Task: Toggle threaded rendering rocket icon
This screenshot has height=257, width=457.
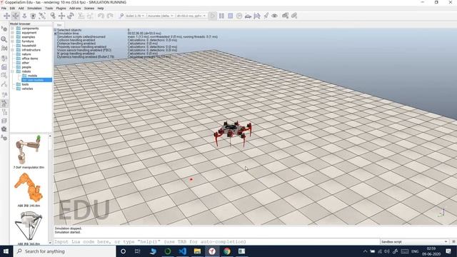Action: 266,16
